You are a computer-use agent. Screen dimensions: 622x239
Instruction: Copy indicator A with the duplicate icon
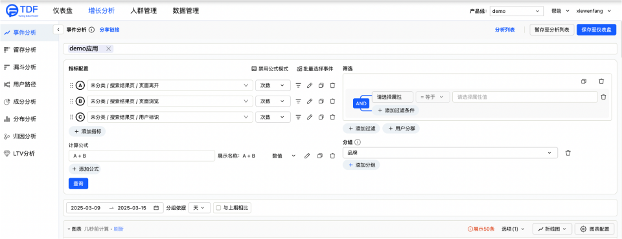(321, 85)
